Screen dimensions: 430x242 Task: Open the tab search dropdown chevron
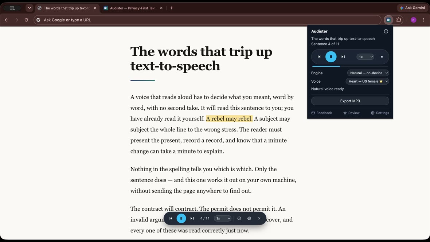point(30,8)
